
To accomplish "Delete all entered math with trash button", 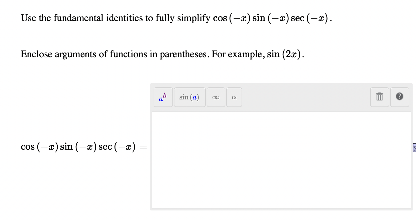I will 379,97.
